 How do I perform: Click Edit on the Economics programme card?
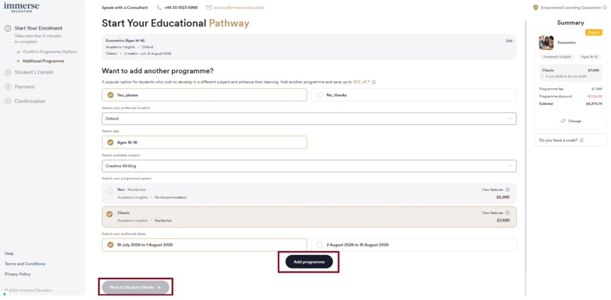point(509,40)
